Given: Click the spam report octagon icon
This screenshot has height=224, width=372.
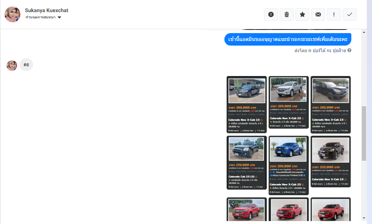Looking at the screenshot, I should click(x=271, y=14).
